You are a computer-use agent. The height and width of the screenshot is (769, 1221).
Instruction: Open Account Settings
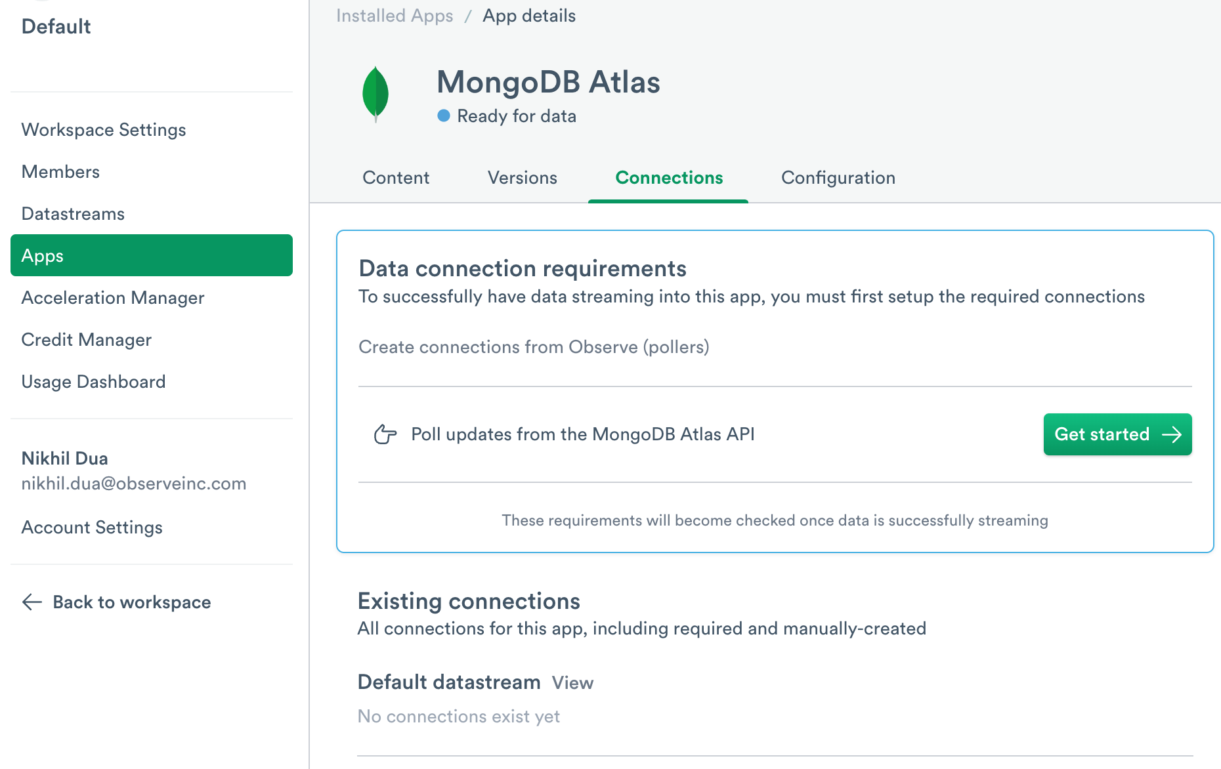coord(92,528)
